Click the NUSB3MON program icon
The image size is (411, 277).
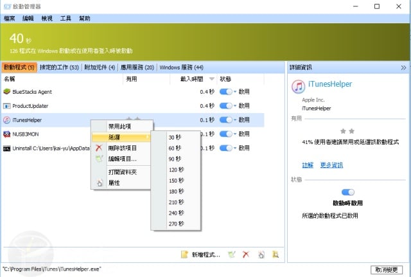(x=7, y=134)
